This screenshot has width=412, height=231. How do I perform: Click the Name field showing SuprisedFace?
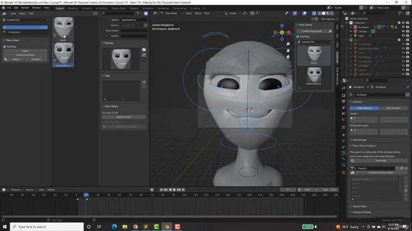(x=133, y=20)
